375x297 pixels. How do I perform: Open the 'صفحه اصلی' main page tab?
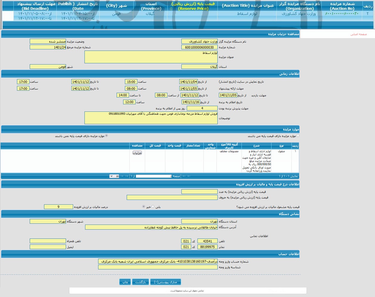pos(359,34)
